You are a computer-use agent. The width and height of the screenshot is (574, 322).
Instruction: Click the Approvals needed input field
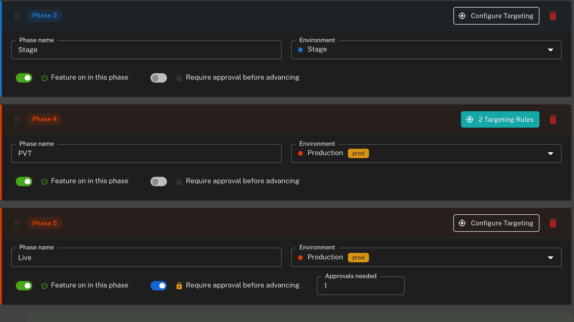[361, 286]
